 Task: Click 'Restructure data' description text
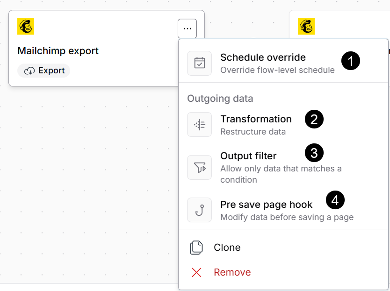(x=253, y=132)
